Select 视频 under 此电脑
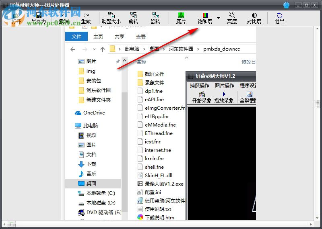The width and height of the screenshot is (322, 229). (x=87, y=135)
